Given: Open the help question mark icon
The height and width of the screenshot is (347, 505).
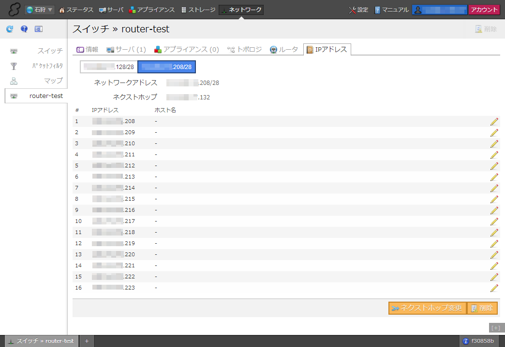Looking at the screenshot, I should tap(24, 29).
